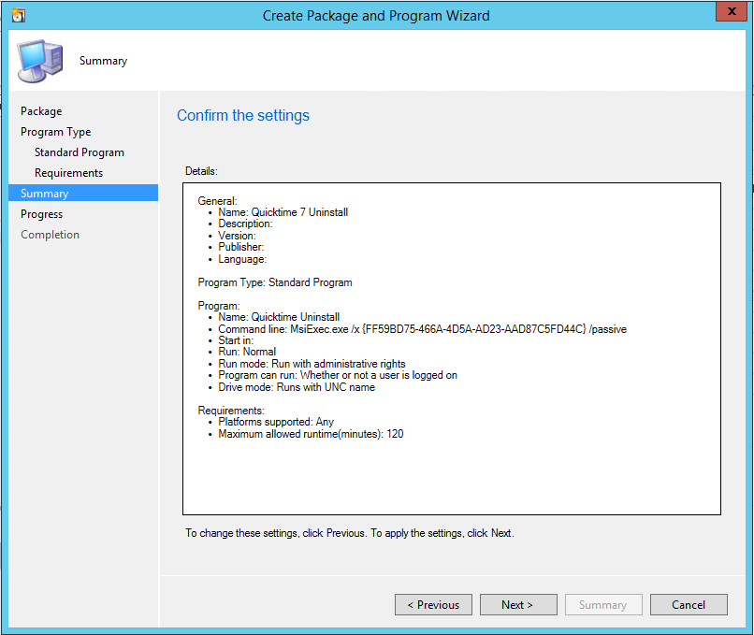Select the Progress step
Image resolution: width=754 pixels, height=635 pixels.
[42, 214]
